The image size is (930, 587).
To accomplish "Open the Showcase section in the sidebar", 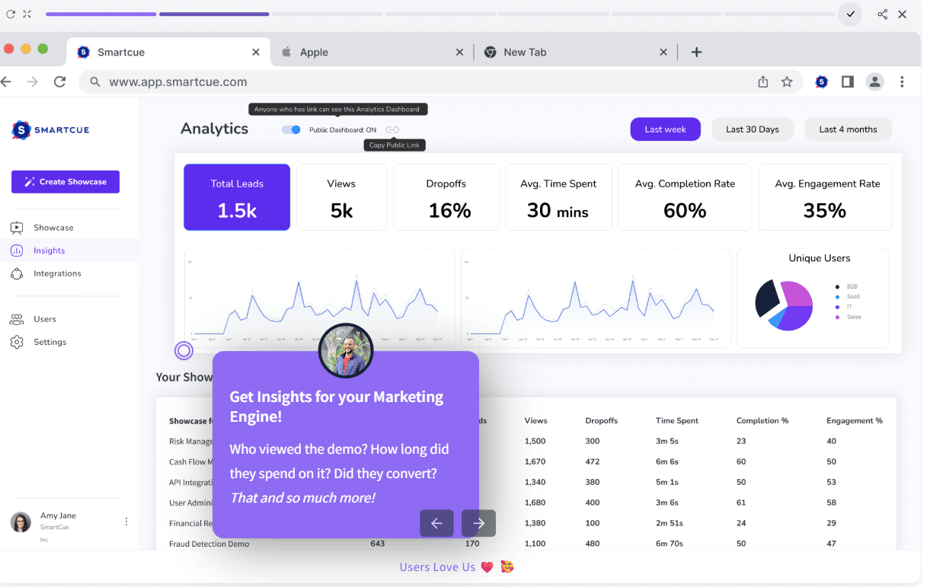I will (53, 227).
